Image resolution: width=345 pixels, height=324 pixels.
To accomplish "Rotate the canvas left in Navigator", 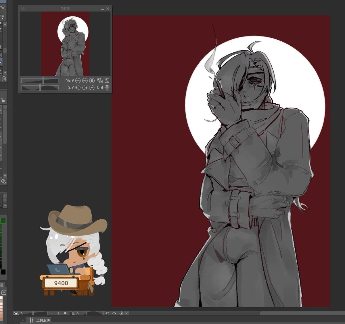I will click(78, 88).
